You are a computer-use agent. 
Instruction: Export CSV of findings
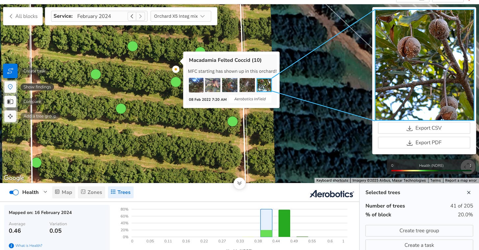424,128
